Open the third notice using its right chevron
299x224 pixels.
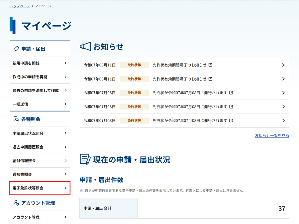pyautogui.click(x=283, y=93)
